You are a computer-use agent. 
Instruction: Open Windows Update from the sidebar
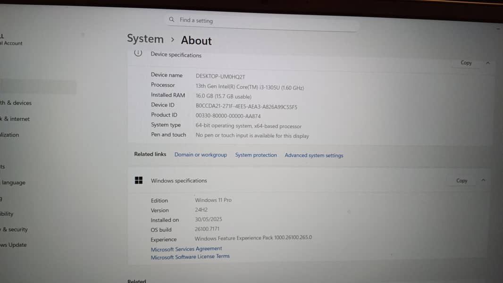coord(13,245)
